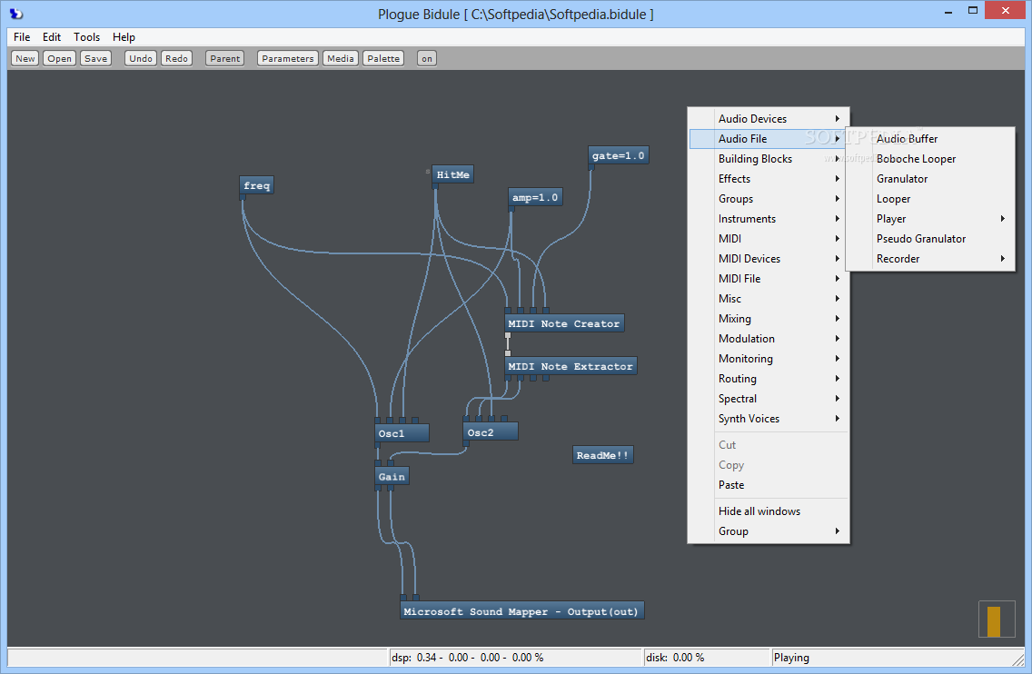Select Looper from submenu
1032x674 pixels.
point(930,199)
